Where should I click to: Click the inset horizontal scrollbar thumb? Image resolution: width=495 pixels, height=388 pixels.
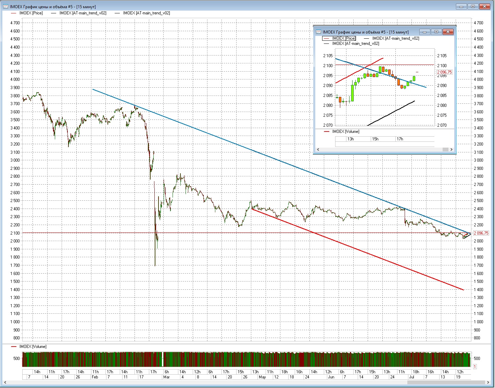click(x=445, y=149)
